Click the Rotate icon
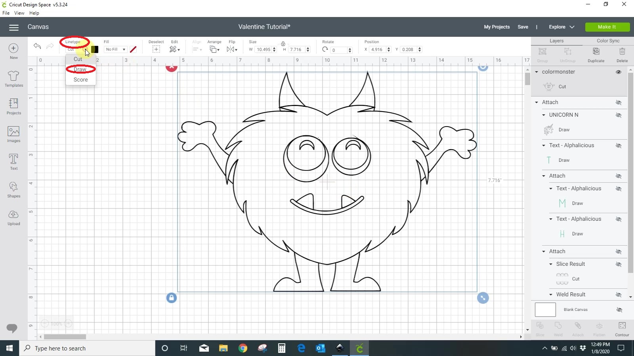 [x=325, y=49]
